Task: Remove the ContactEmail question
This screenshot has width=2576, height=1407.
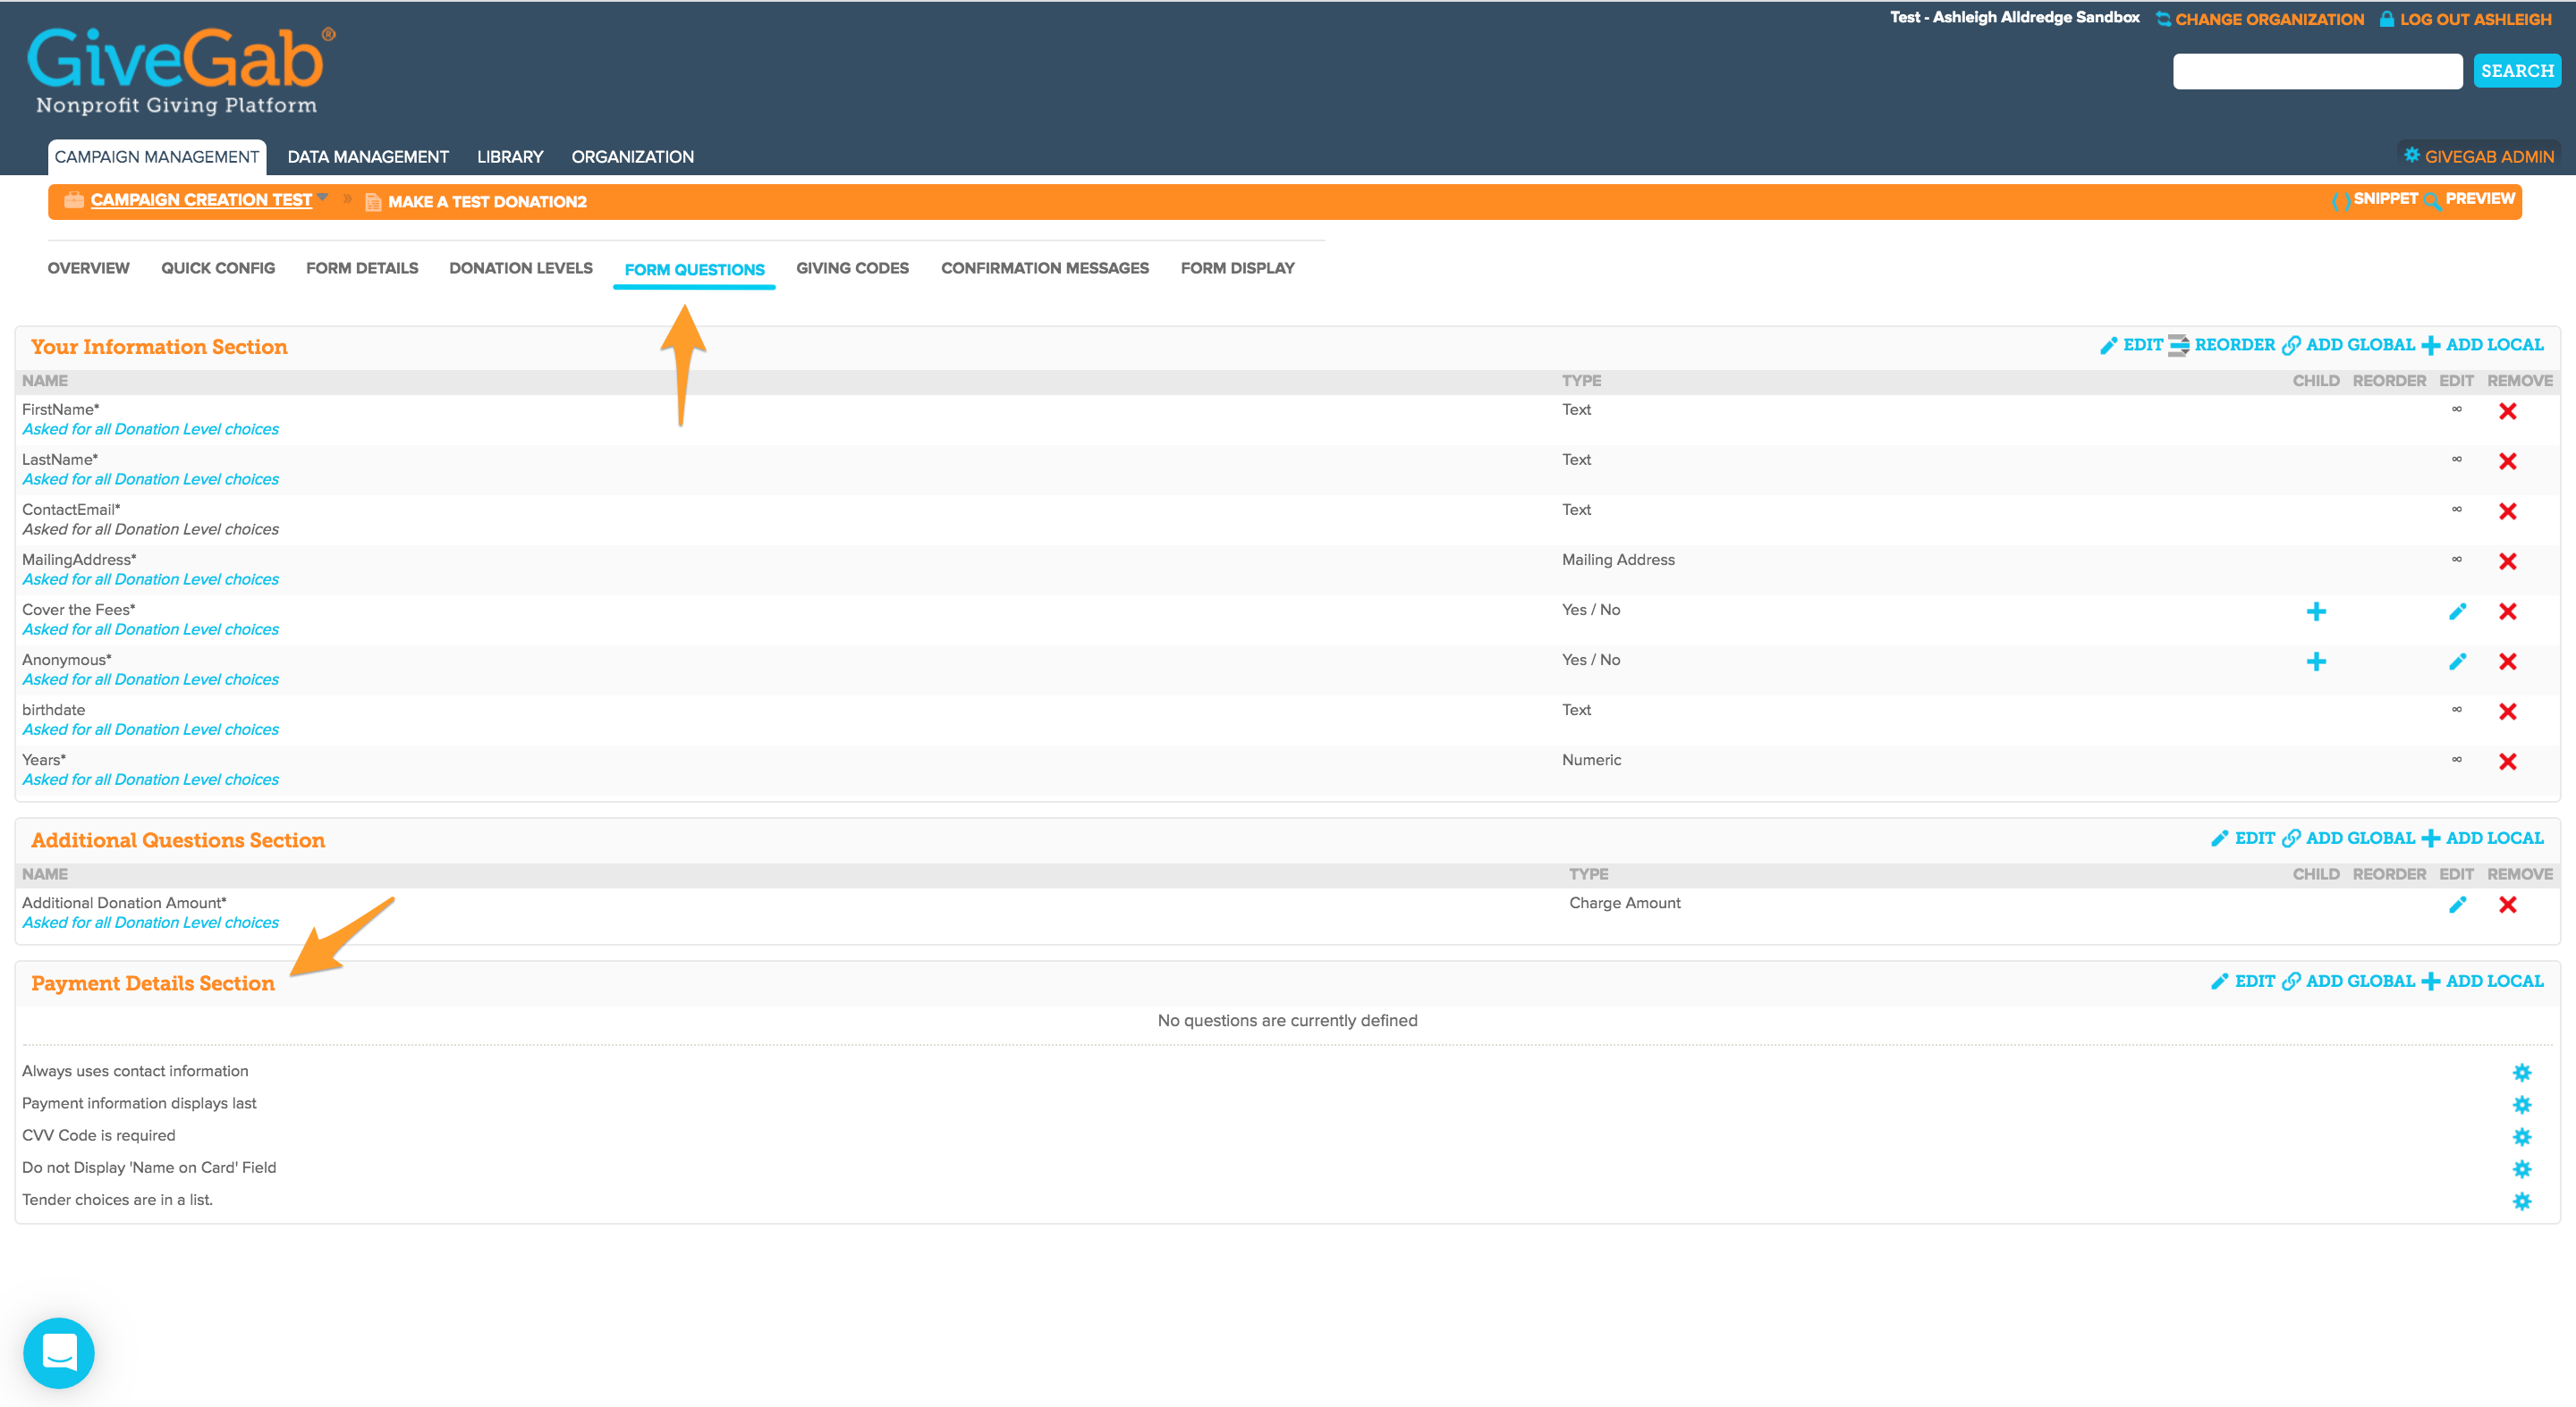Action: coord(2507,510)
